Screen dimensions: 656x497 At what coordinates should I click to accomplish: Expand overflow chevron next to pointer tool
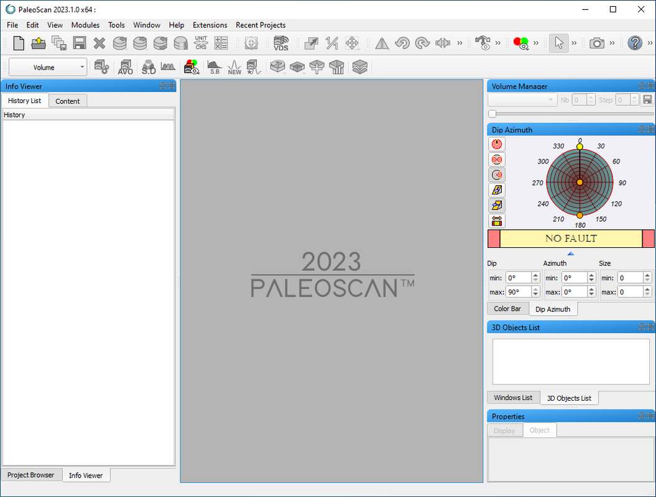[574, 43]
